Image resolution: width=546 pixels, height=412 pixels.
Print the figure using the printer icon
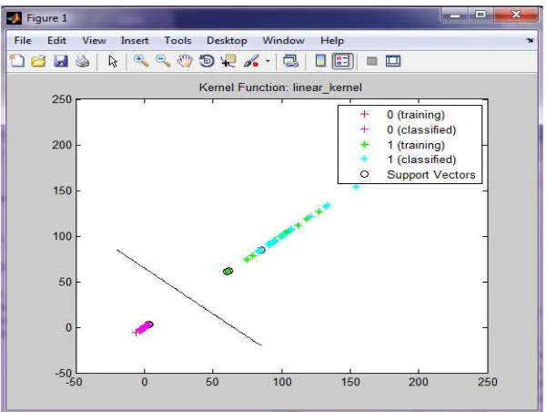tap(83, 61)
